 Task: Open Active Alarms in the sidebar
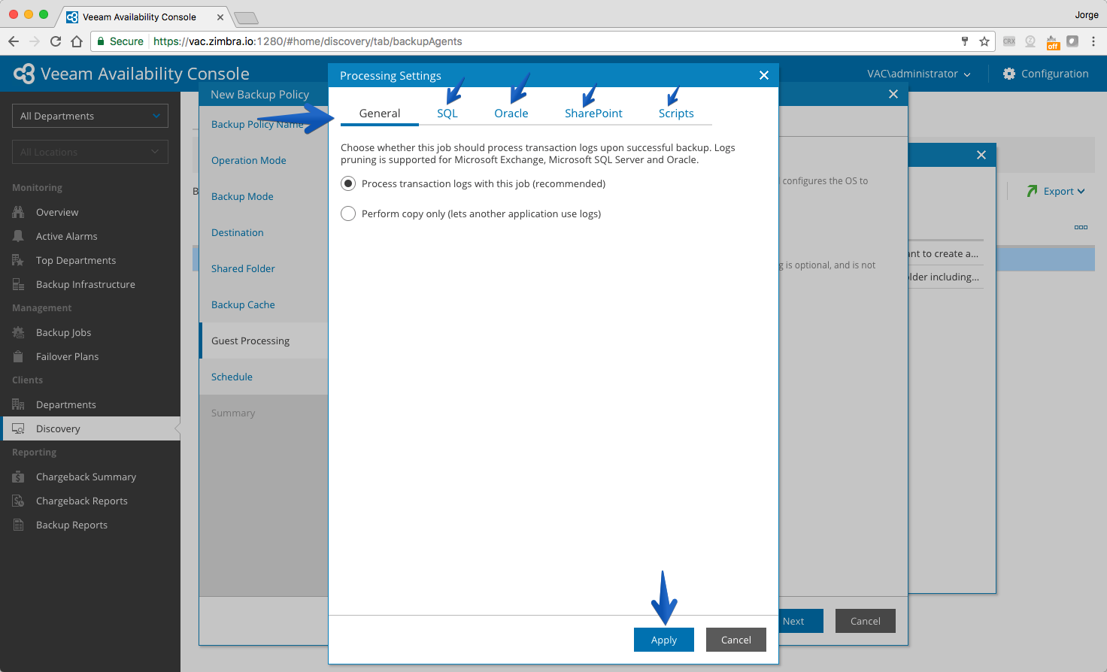pos(67,236)
